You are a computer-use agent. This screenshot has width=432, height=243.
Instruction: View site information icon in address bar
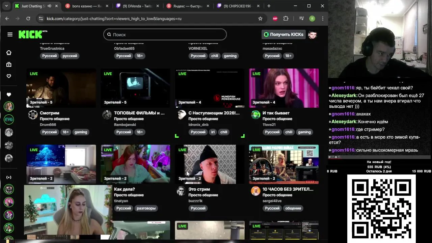40,19
